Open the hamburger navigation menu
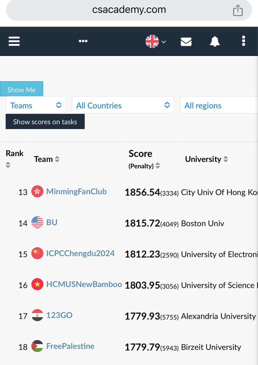This screenshot has width=258, height=365. [x=14, y=41]
